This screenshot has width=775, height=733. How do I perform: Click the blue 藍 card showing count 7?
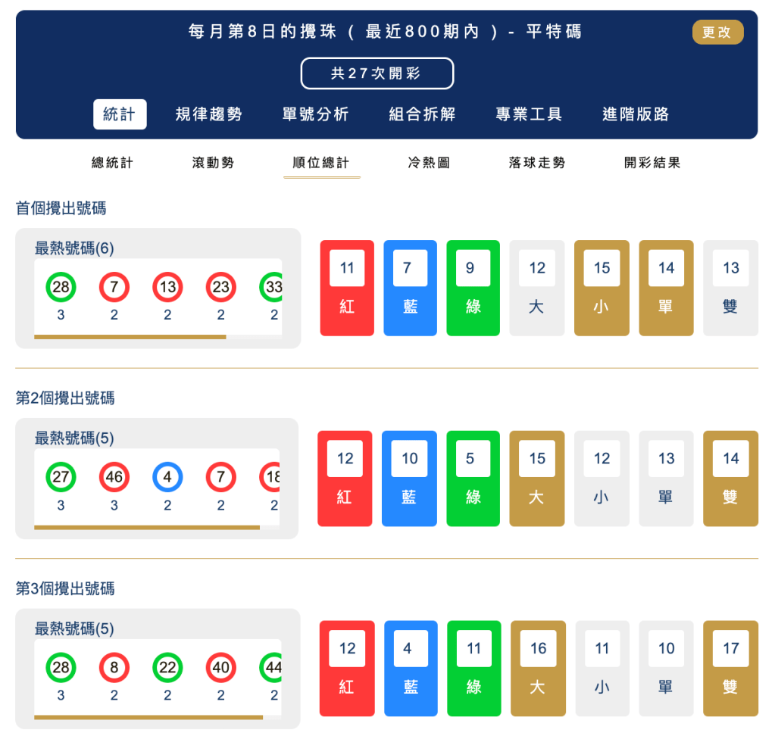(x=410, y=288)
